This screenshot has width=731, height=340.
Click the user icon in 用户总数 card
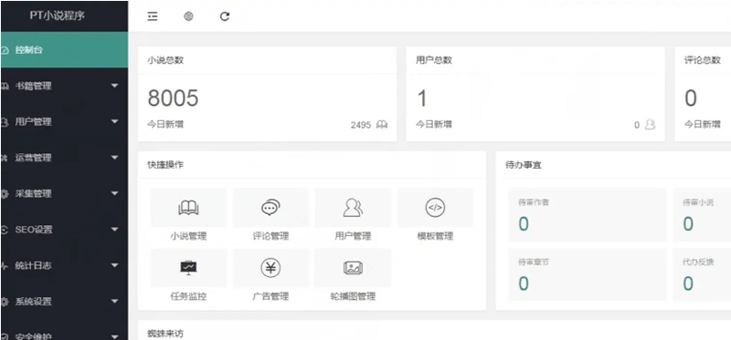pos(650,125)
